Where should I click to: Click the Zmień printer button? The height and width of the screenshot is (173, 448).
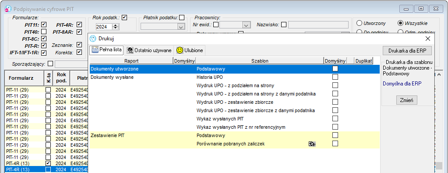[407, 100]
